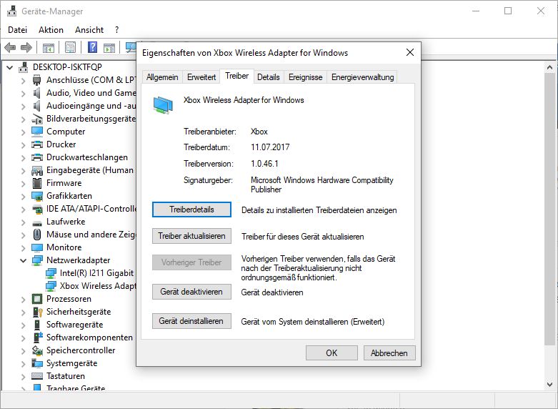The width and height of the screenshot is (558, 409).
Task: Click the IDE ATA/ATAPI-Controller icon
Action: click(x=37, y=209)
